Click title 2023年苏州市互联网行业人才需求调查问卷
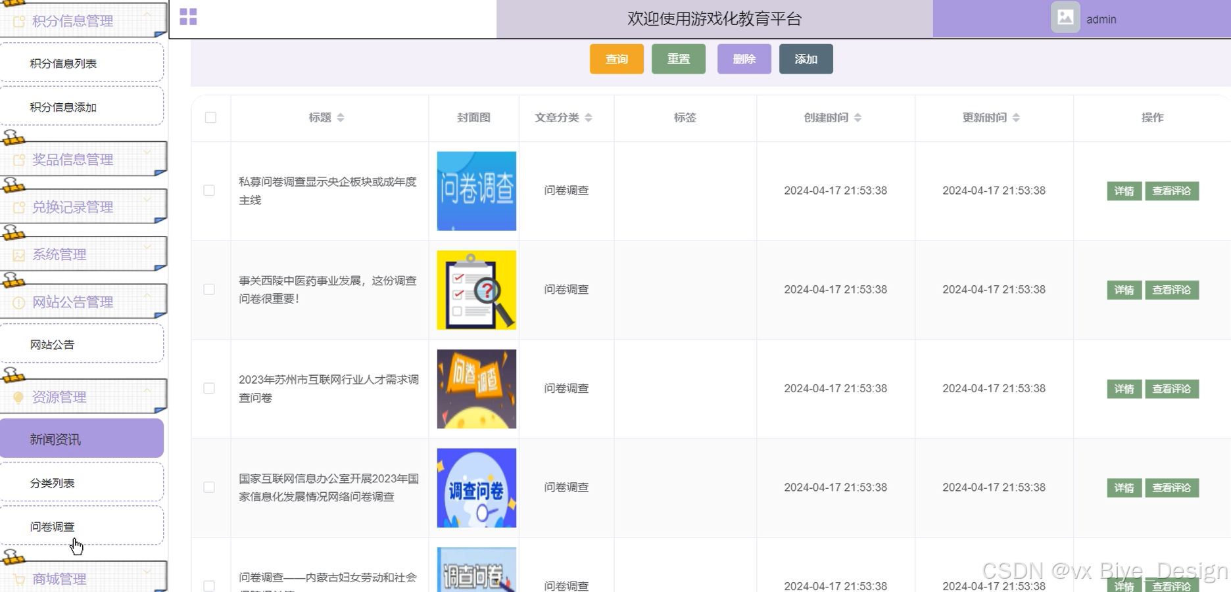This screenshot has width=1231, height=592. (x=329, y=388)
